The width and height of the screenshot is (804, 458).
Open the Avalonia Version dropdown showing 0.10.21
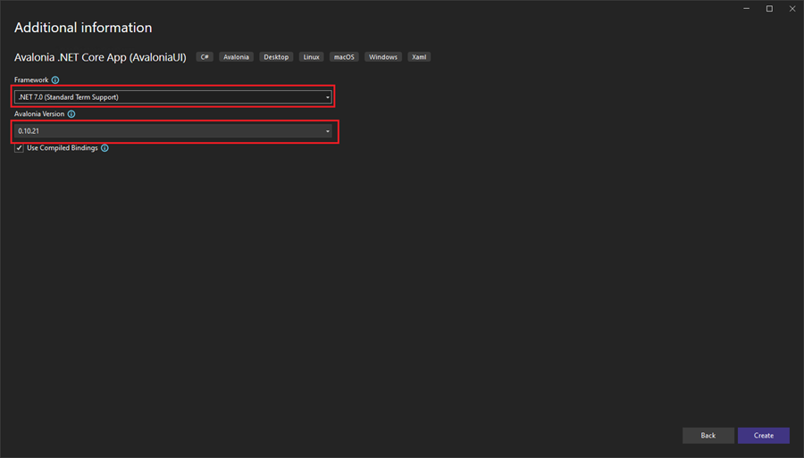[172, 131]
